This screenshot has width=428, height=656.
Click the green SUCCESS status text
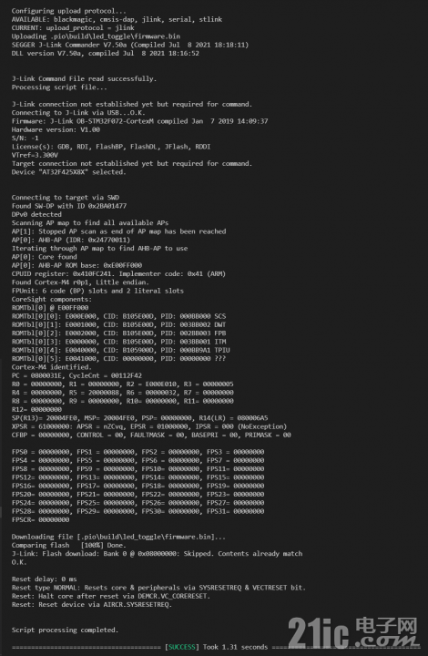click(x=183, y=647)
